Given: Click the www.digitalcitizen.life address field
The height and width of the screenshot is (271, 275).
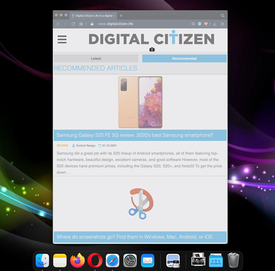Looking at the screenshot, I should (115, 24).
